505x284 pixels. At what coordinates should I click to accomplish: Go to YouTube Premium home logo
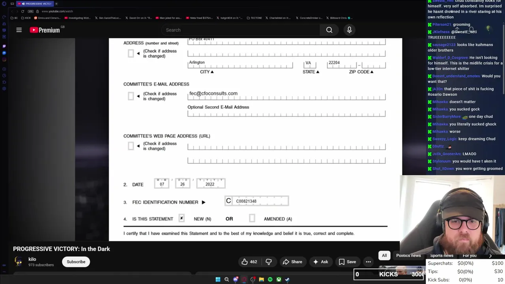[45, 30]
